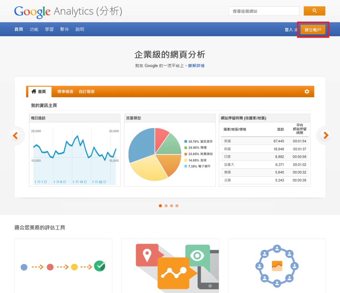Click the yellow 14.85% legend swatch
The width and height of the screenshot is (340, 293).
[x=186, y=160]
